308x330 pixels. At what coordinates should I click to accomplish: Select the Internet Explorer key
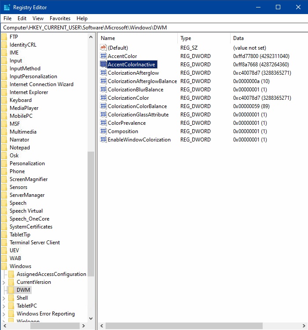[29, 92]
